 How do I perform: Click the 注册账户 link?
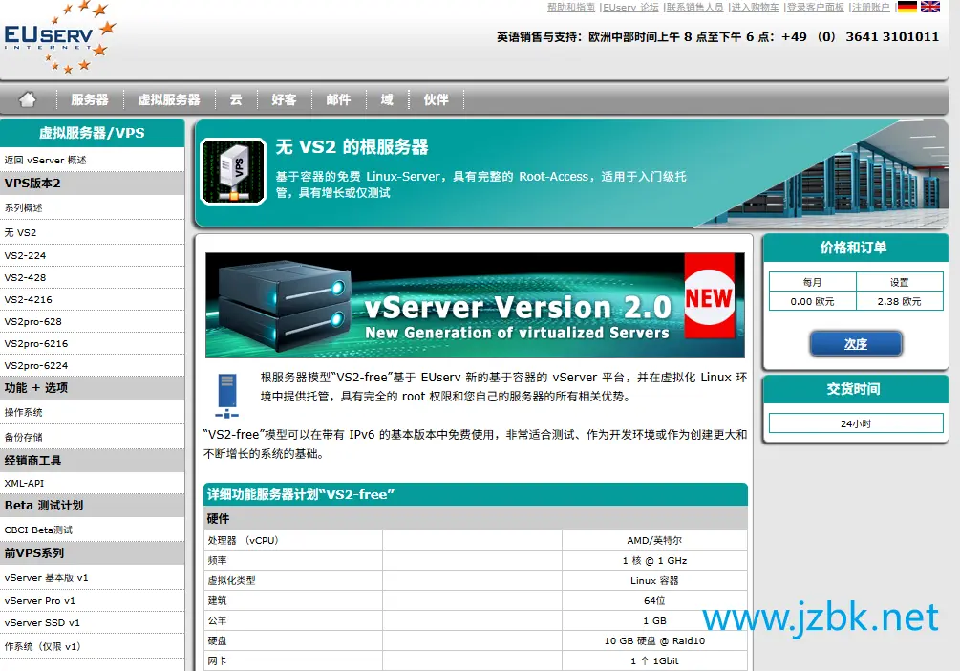click(x=870, y=7)
